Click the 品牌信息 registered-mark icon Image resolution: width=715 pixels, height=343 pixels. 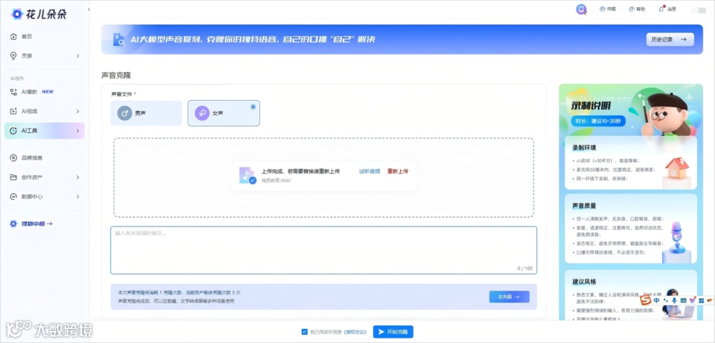13,158
